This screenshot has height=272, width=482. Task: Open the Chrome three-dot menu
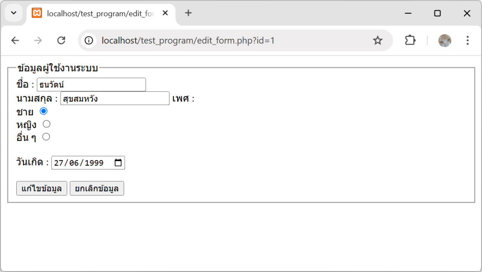pos(468,40)
